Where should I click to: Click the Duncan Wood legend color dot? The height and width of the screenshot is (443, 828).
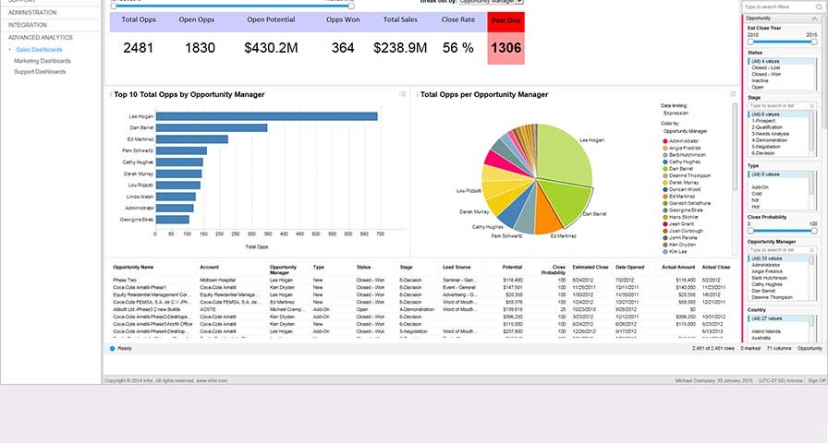pyautogui.click(x=665, y=189)
